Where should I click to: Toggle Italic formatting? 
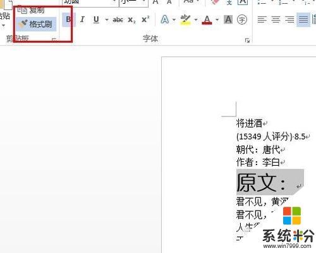[x=82, y=20]
